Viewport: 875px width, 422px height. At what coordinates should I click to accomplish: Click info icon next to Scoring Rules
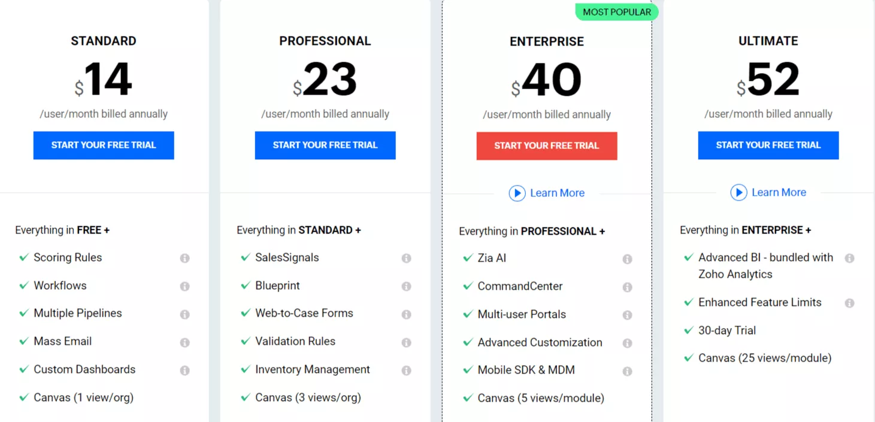[185, 258]
